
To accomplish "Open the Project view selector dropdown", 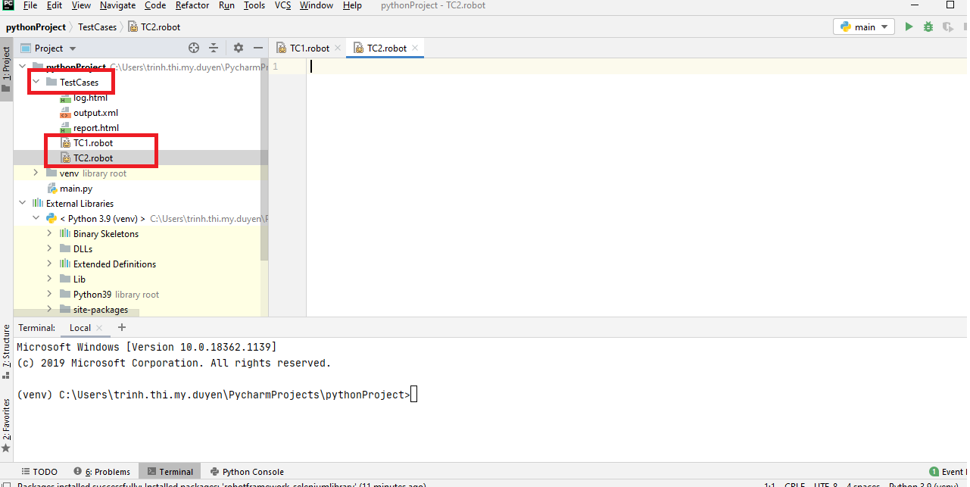I will [x=49, y=48].
